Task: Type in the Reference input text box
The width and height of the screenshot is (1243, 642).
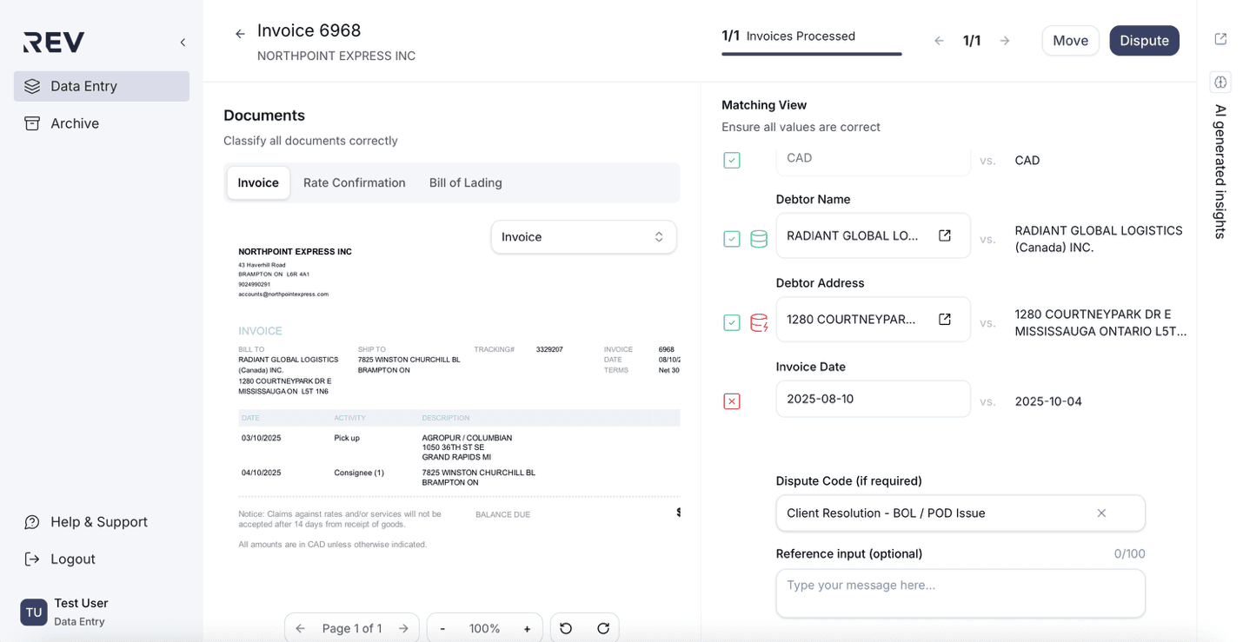Action: click(960, 593)
